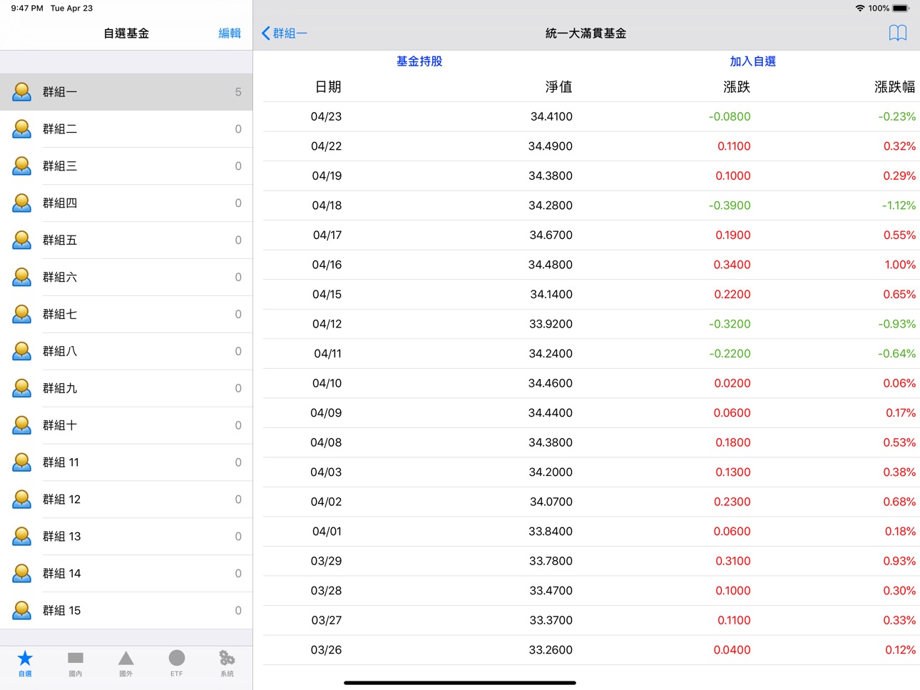The image size is (920, 690).
Task: Click the -1.12% change value
Action: (x=899, y=206)
